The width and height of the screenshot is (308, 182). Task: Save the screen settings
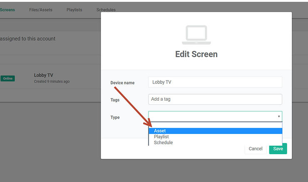[x=278, y=149]
